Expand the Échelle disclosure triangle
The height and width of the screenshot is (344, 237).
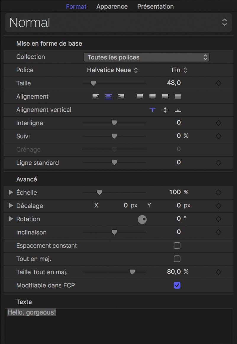click(11, 192)
